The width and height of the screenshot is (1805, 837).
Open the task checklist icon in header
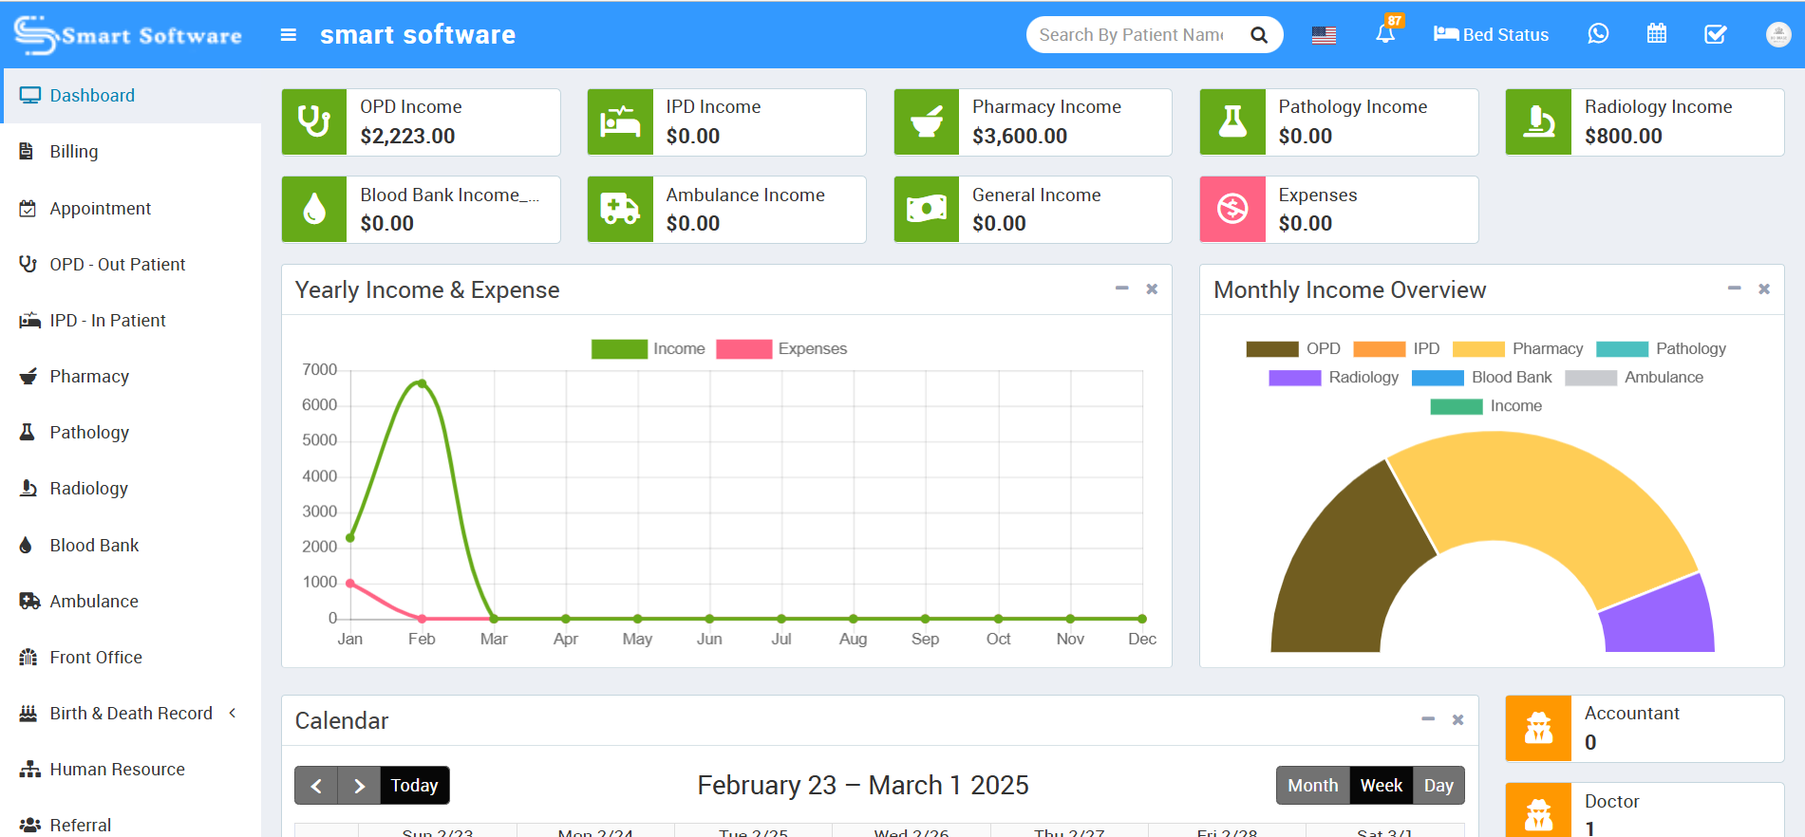click(x=1715, y=35)
